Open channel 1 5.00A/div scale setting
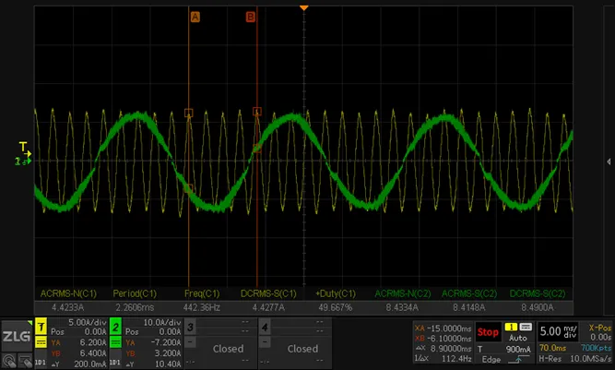This screenshot has height=370, width=615. pos(87,323)
